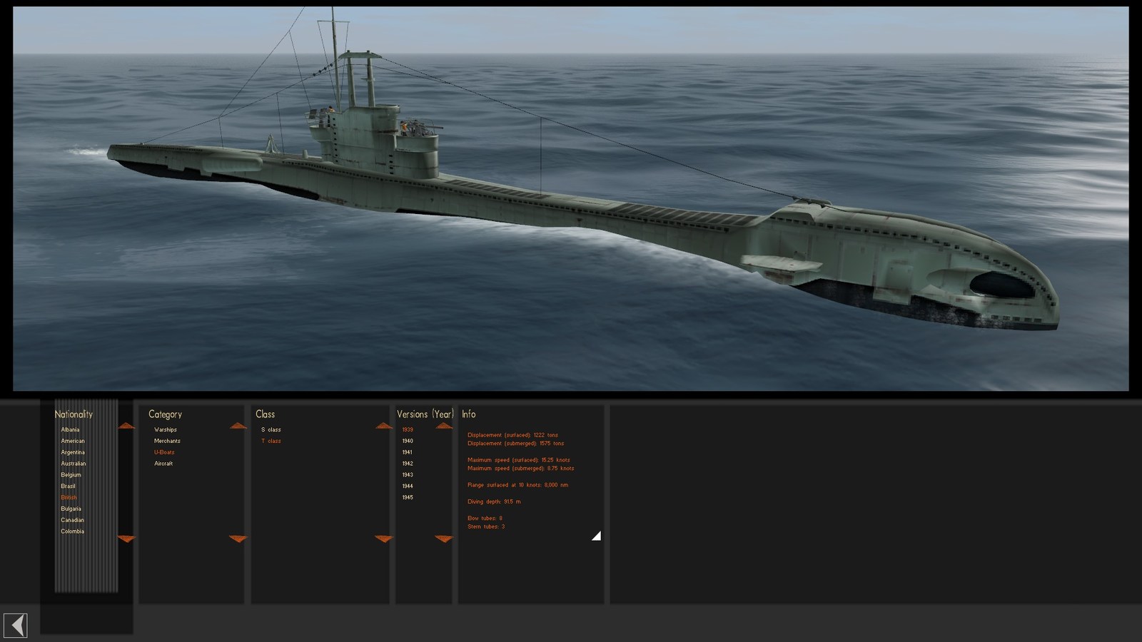Click the submarine 3D preview
1142x642 pixels.
571,198
